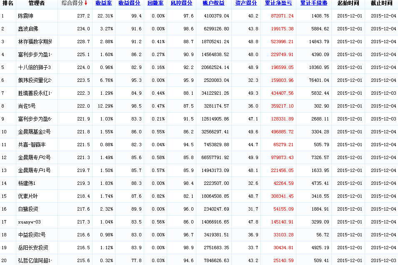Click account equity 6299126.80

(x=217, y=29)
